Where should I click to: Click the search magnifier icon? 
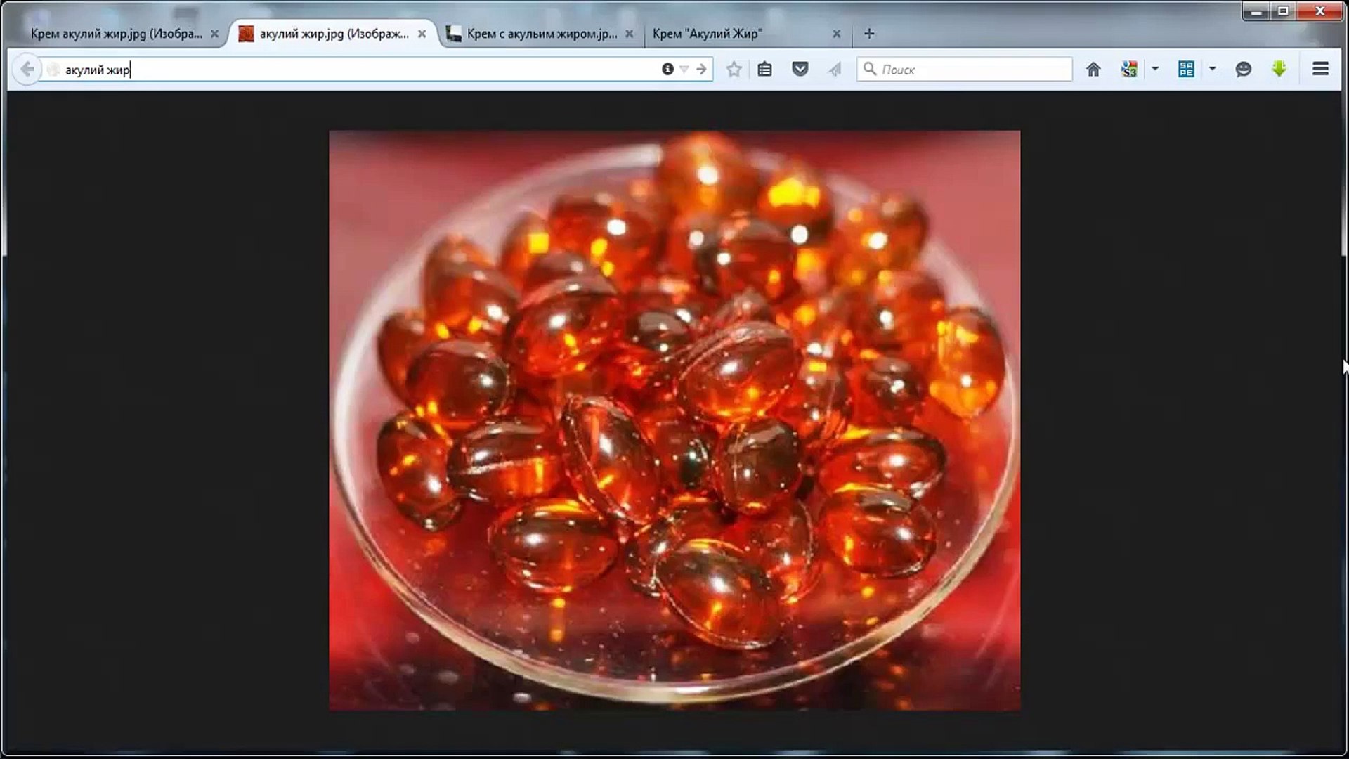click(x=870, y=69)
